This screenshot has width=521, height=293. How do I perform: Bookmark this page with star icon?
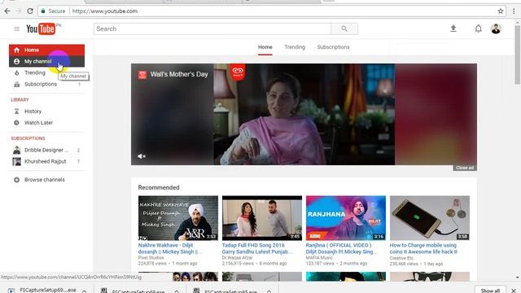[x=501, y=11]
